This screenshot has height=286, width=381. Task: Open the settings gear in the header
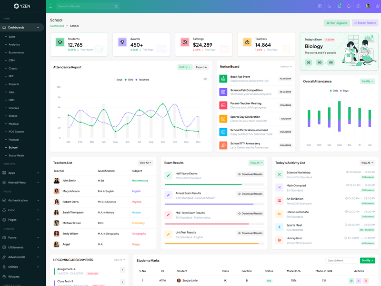pos(377,6)
